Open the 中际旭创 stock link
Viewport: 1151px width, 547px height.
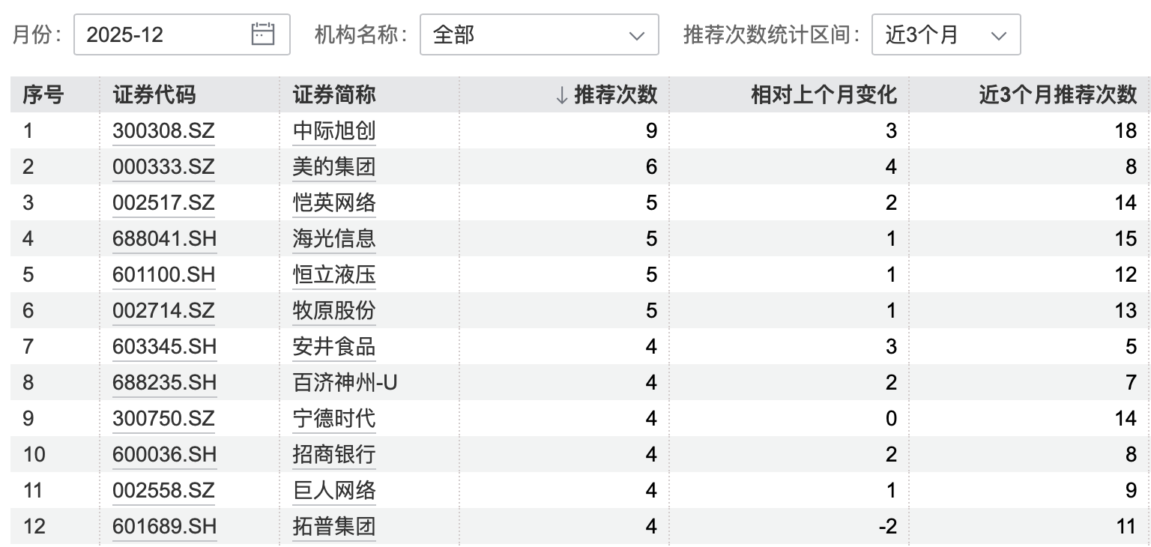334,131
